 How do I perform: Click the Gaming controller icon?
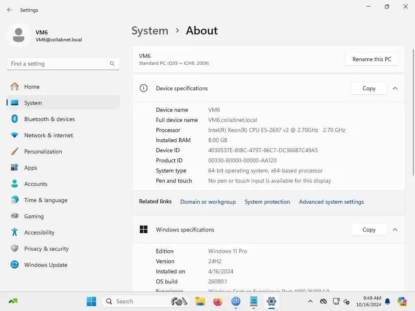(x=15, y=216)
